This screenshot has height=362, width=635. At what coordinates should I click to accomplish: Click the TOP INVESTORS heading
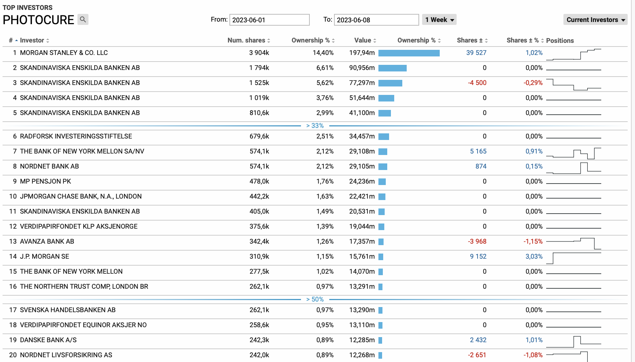[28, 8]
